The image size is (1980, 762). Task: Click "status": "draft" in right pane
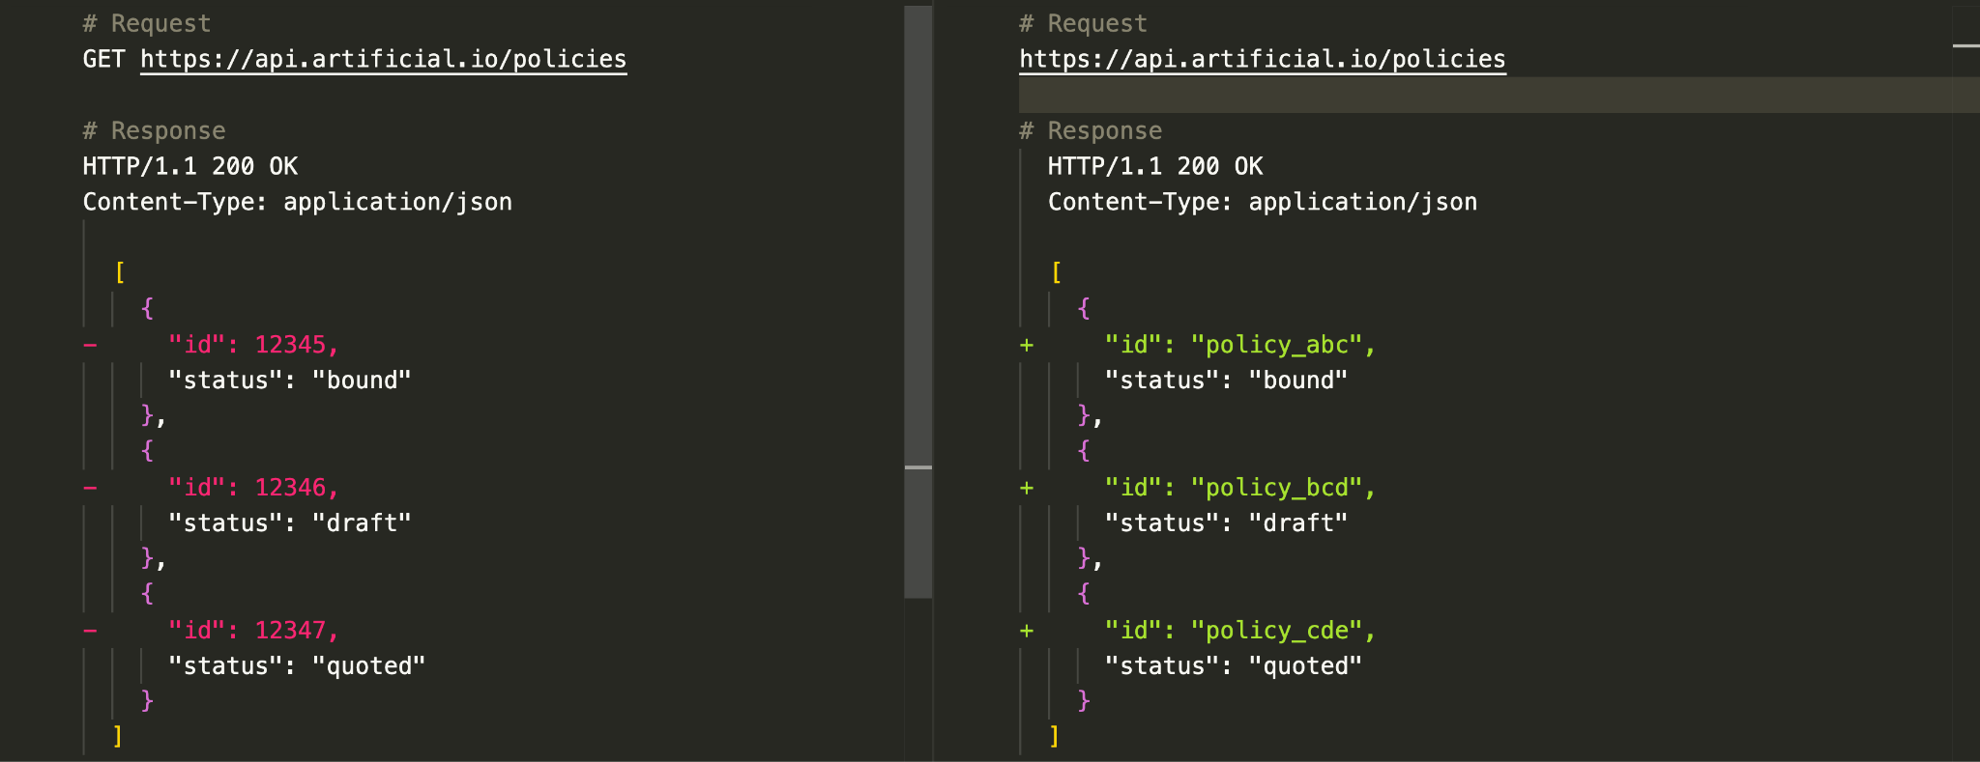(1226, 523)
